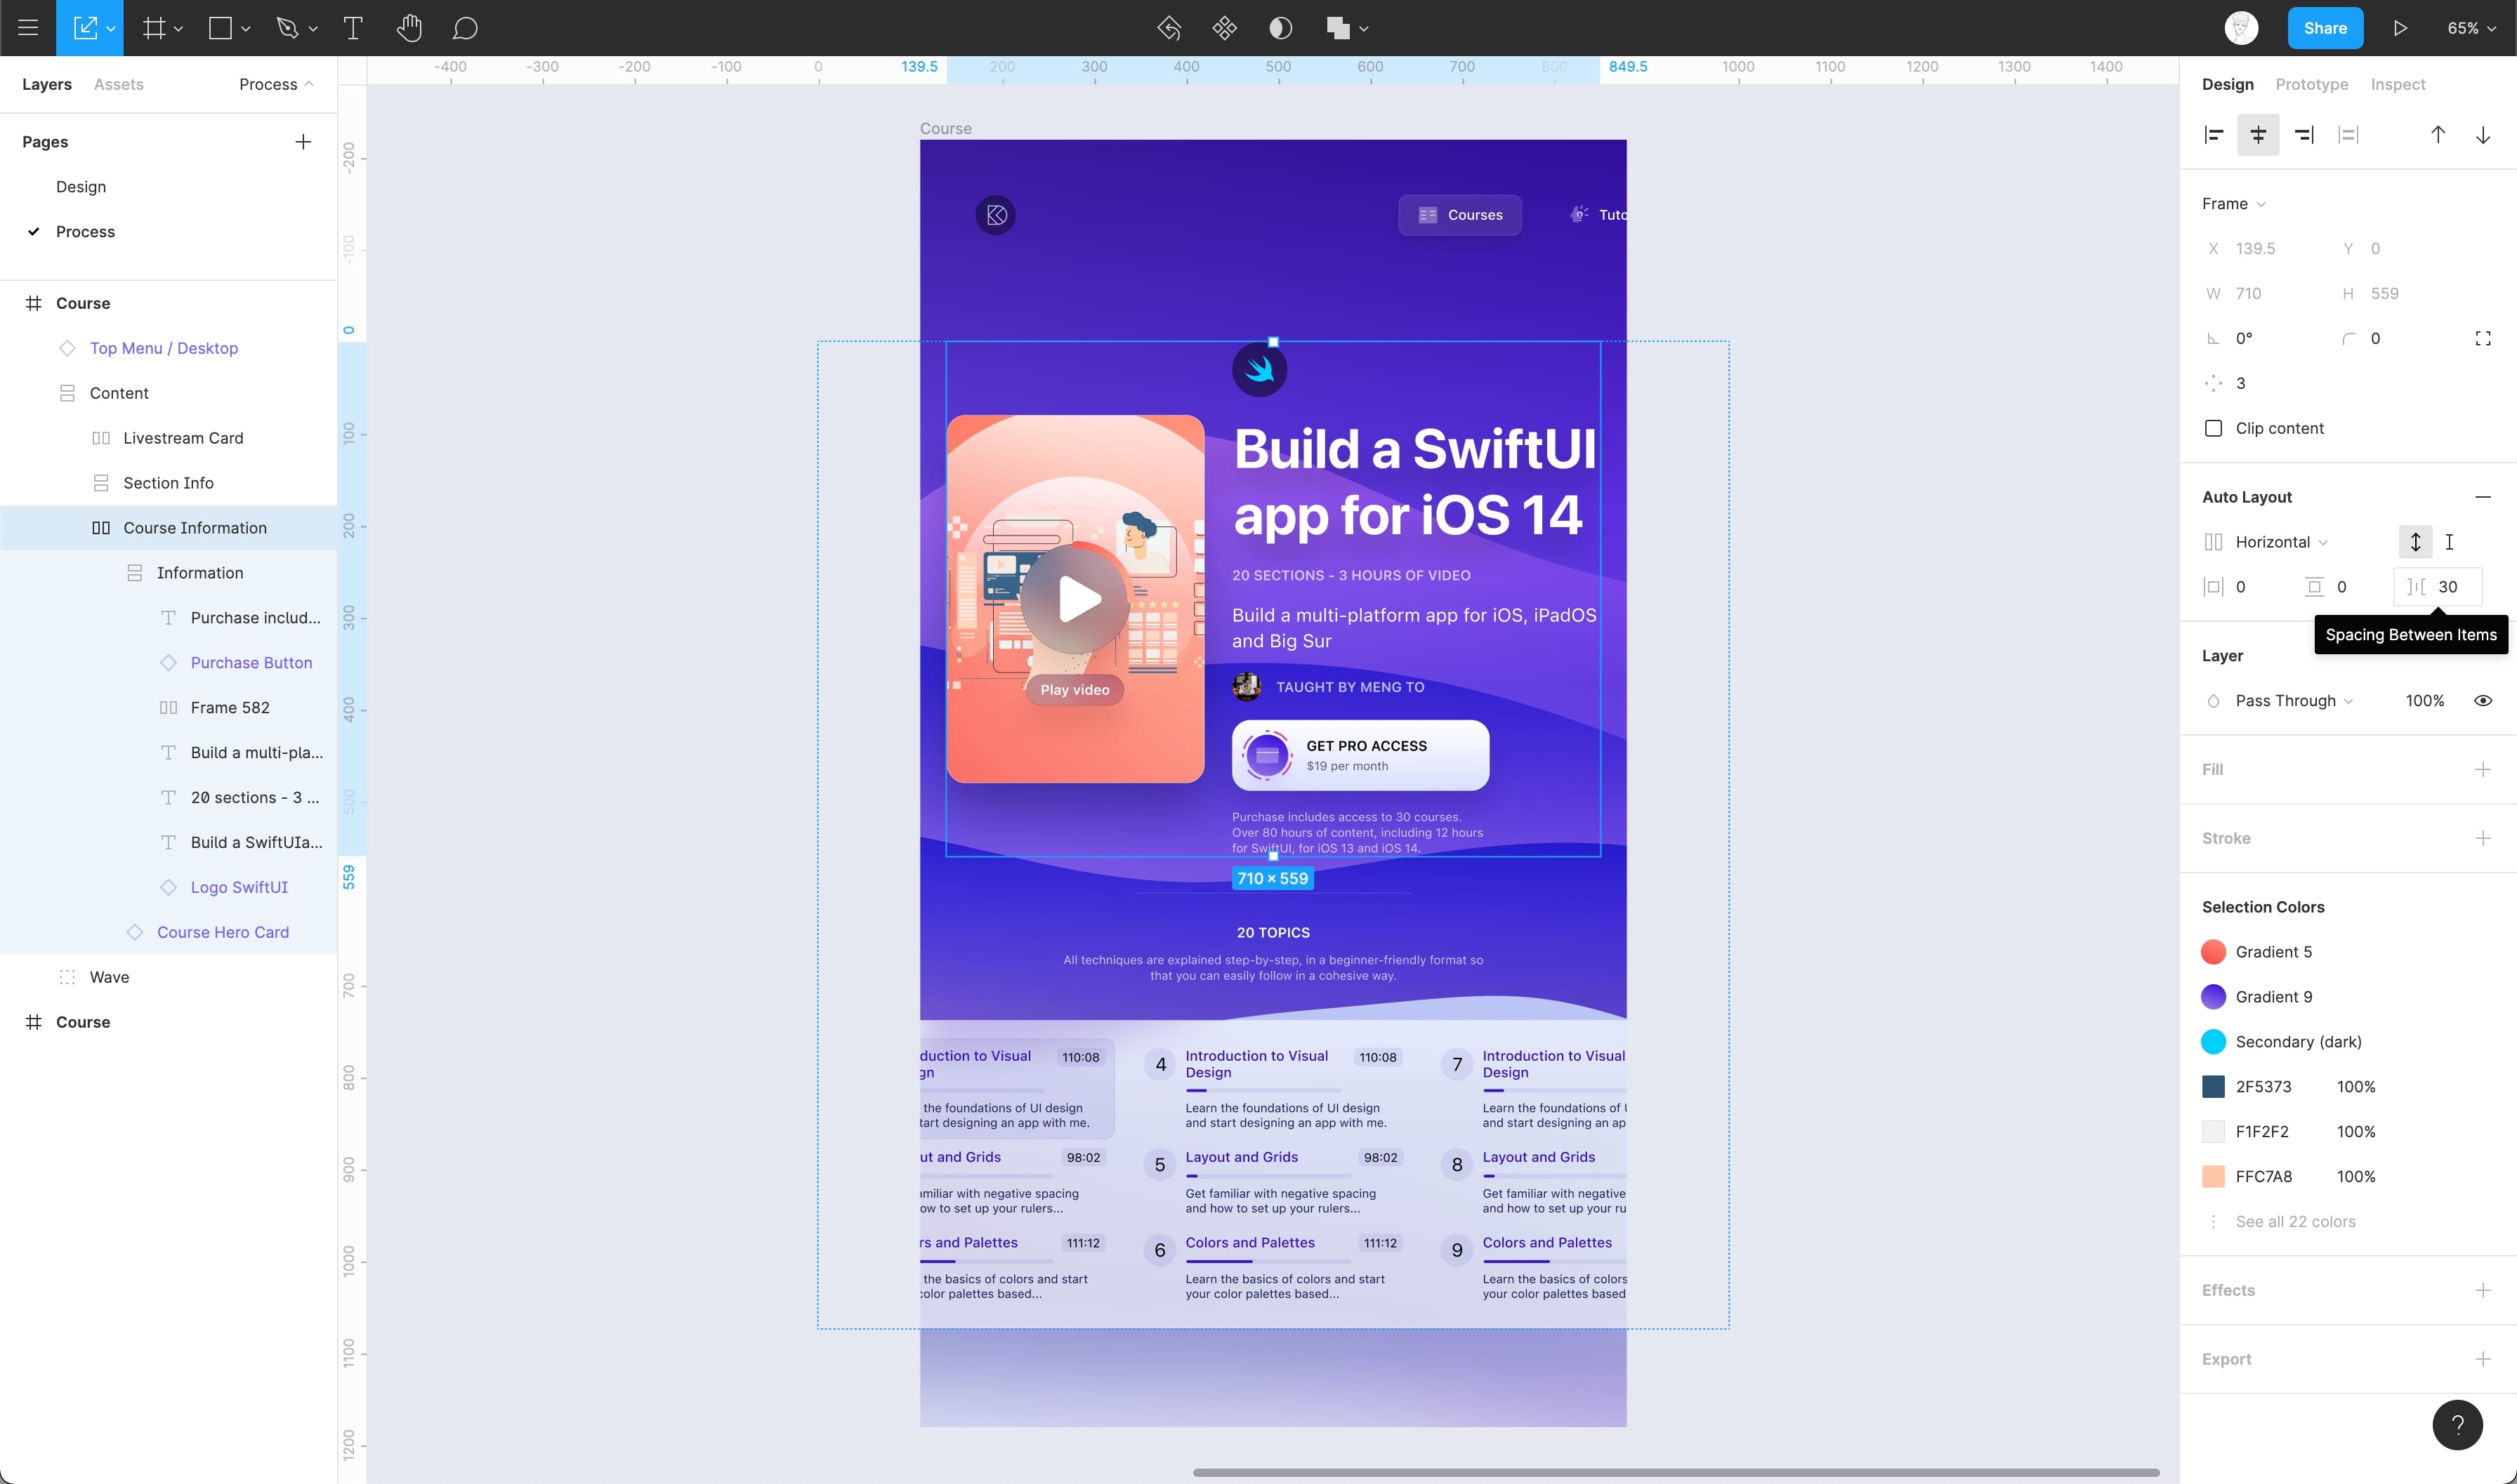Remove Auto Layout with minus icon
The width and height of the screenshot is (2517, 1484).
pos(2482,497)
